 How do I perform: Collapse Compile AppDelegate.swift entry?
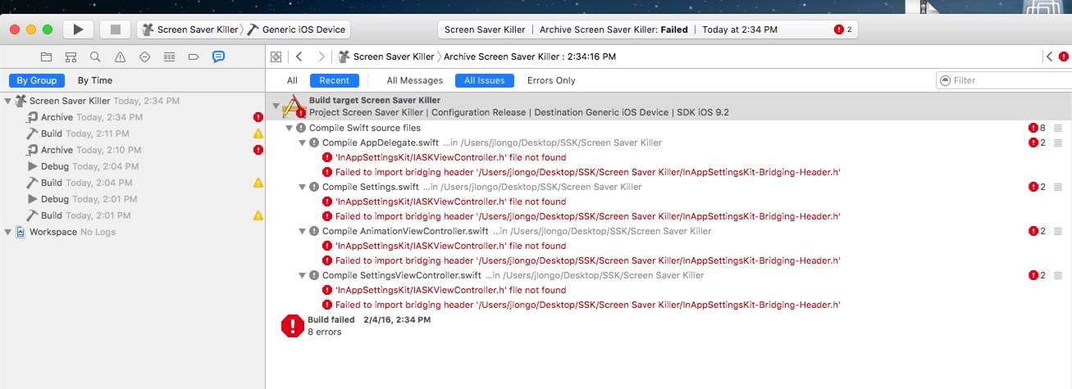coord(303,142)
